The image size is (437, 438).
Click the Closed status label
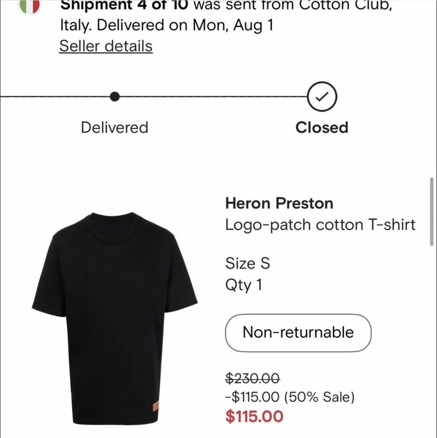[322, 127]
